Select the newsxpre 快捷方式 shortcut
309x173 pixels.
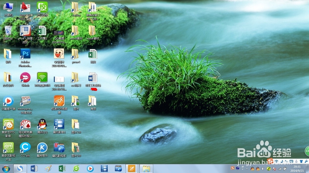25,105
